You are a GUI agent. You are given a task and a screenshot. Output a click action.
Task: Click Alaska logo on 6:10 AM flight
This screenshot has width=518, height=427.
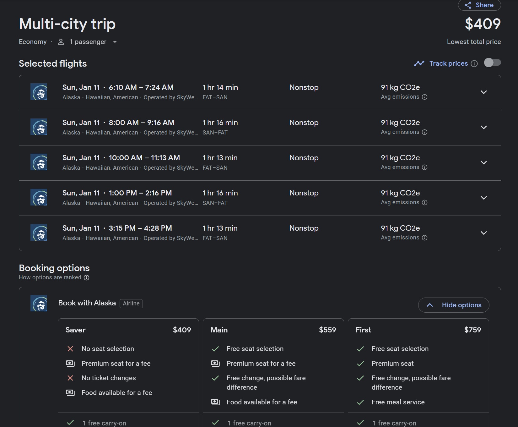pyautogui.click(x=39, y=92)
